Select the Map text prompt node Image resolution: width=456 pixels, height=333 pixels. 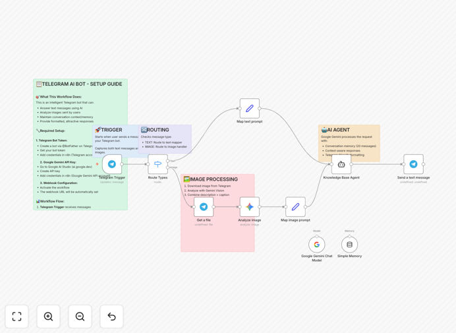pyautogui.click(x=250, y=108)
